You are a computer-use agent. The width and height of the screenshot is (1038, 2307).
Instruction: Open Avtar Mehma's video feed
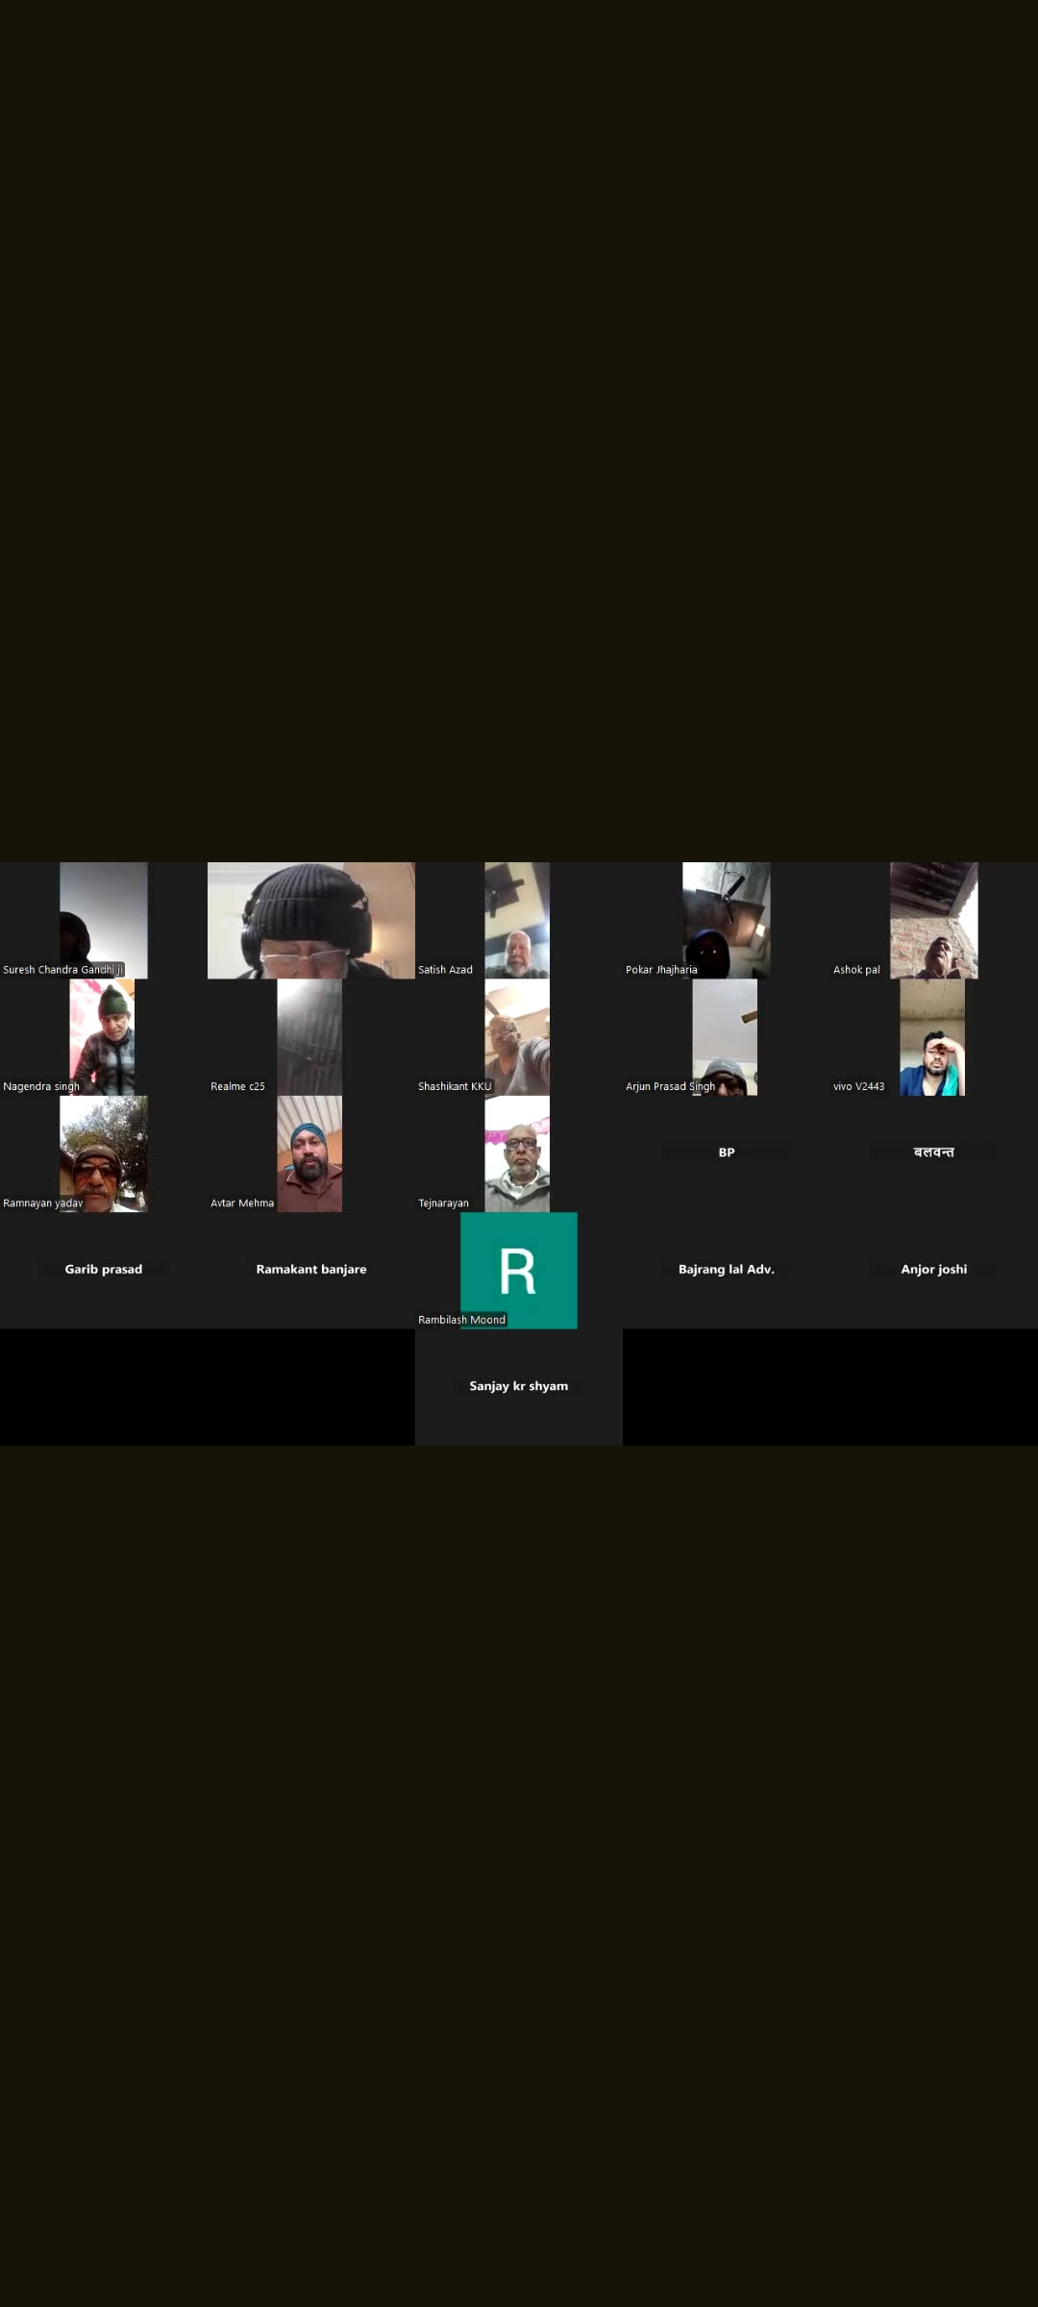[309, 1153]
